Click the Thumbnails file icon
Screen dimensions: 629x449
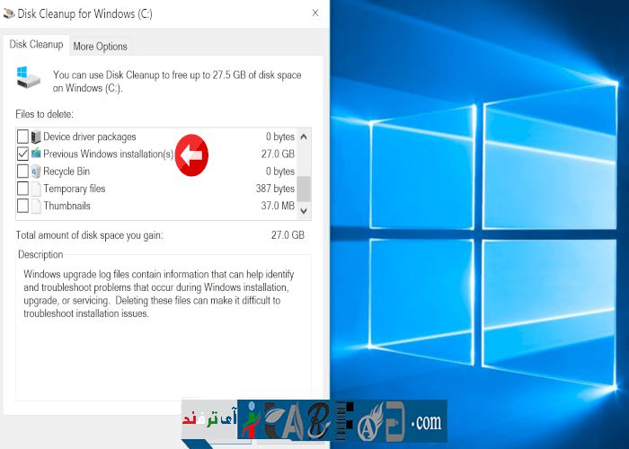tap(36, 206)
